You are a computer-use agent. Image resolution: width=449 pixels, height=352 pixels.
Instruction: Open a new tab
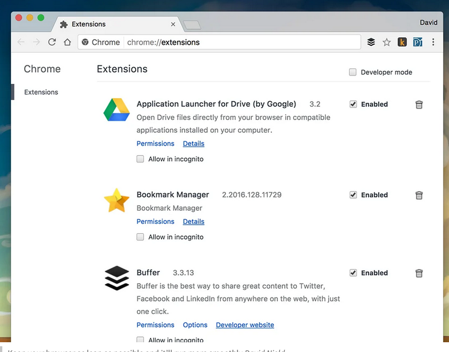coord(192,25)
